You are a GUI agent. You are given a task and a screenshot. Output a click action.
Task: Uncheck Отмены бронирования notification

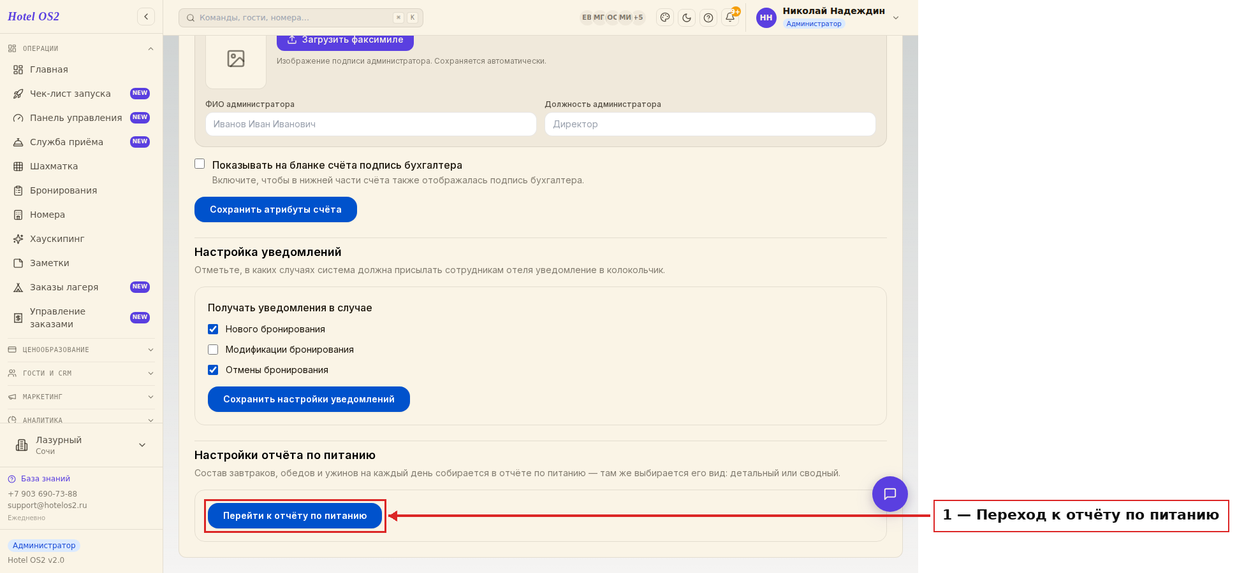tap(213, 370)
